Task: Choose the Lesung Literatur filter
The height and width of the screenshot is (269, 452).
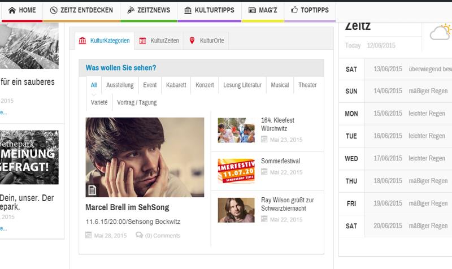Action: pos(242,85)
